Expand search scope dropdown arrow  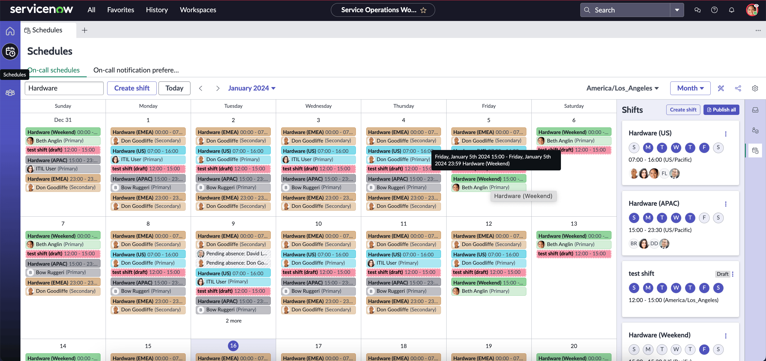click(677, 10)
